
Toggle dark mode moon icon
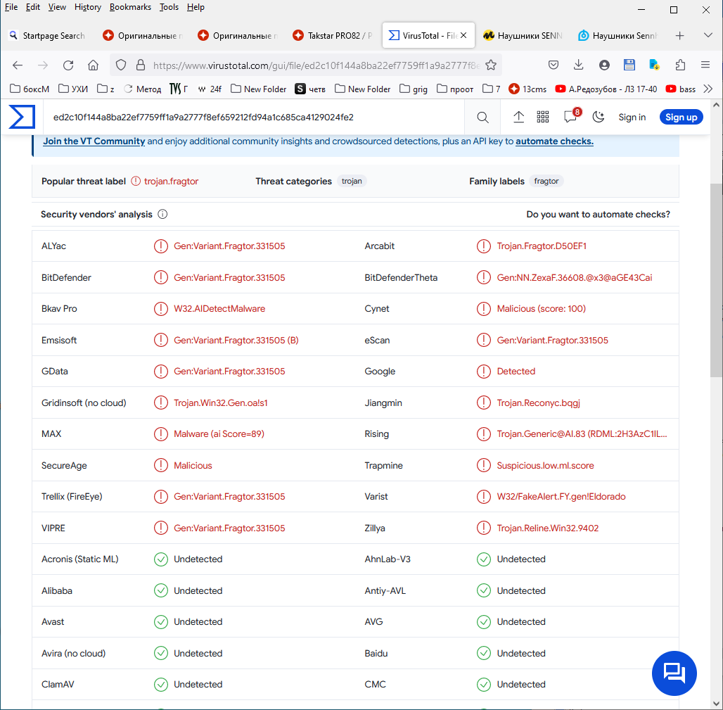[x=599, y=118]
